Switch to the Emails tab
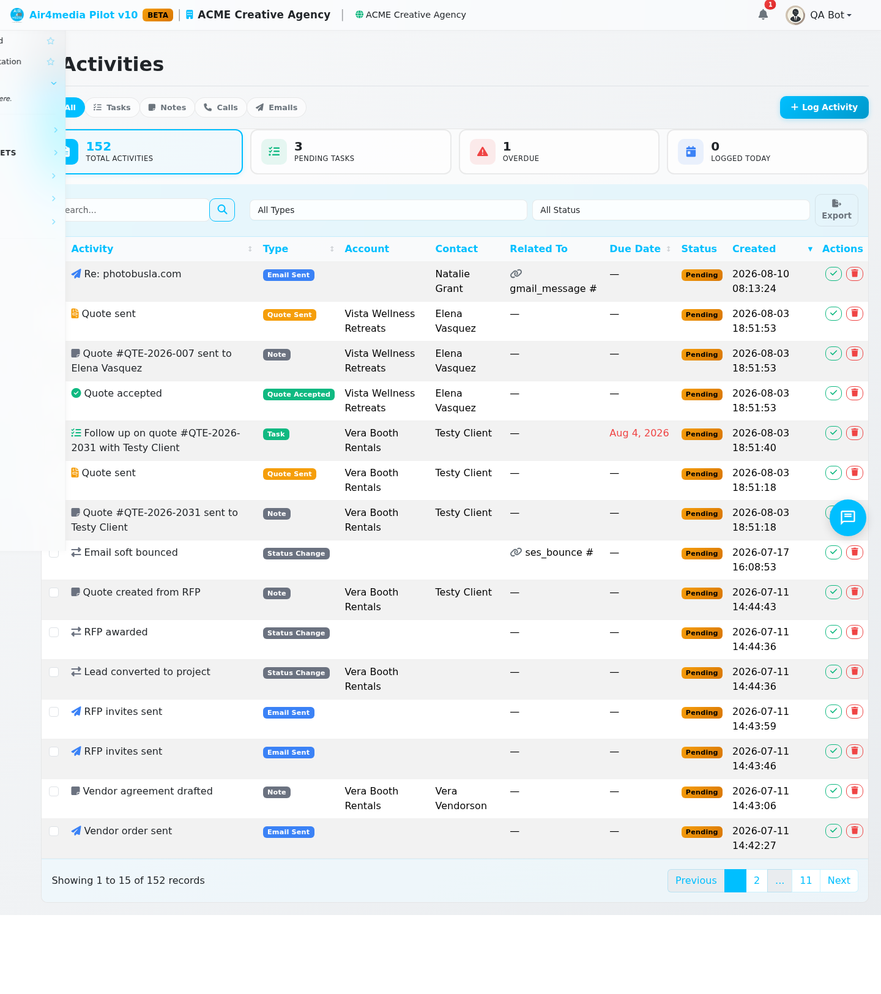 click(x=277, y=107)
